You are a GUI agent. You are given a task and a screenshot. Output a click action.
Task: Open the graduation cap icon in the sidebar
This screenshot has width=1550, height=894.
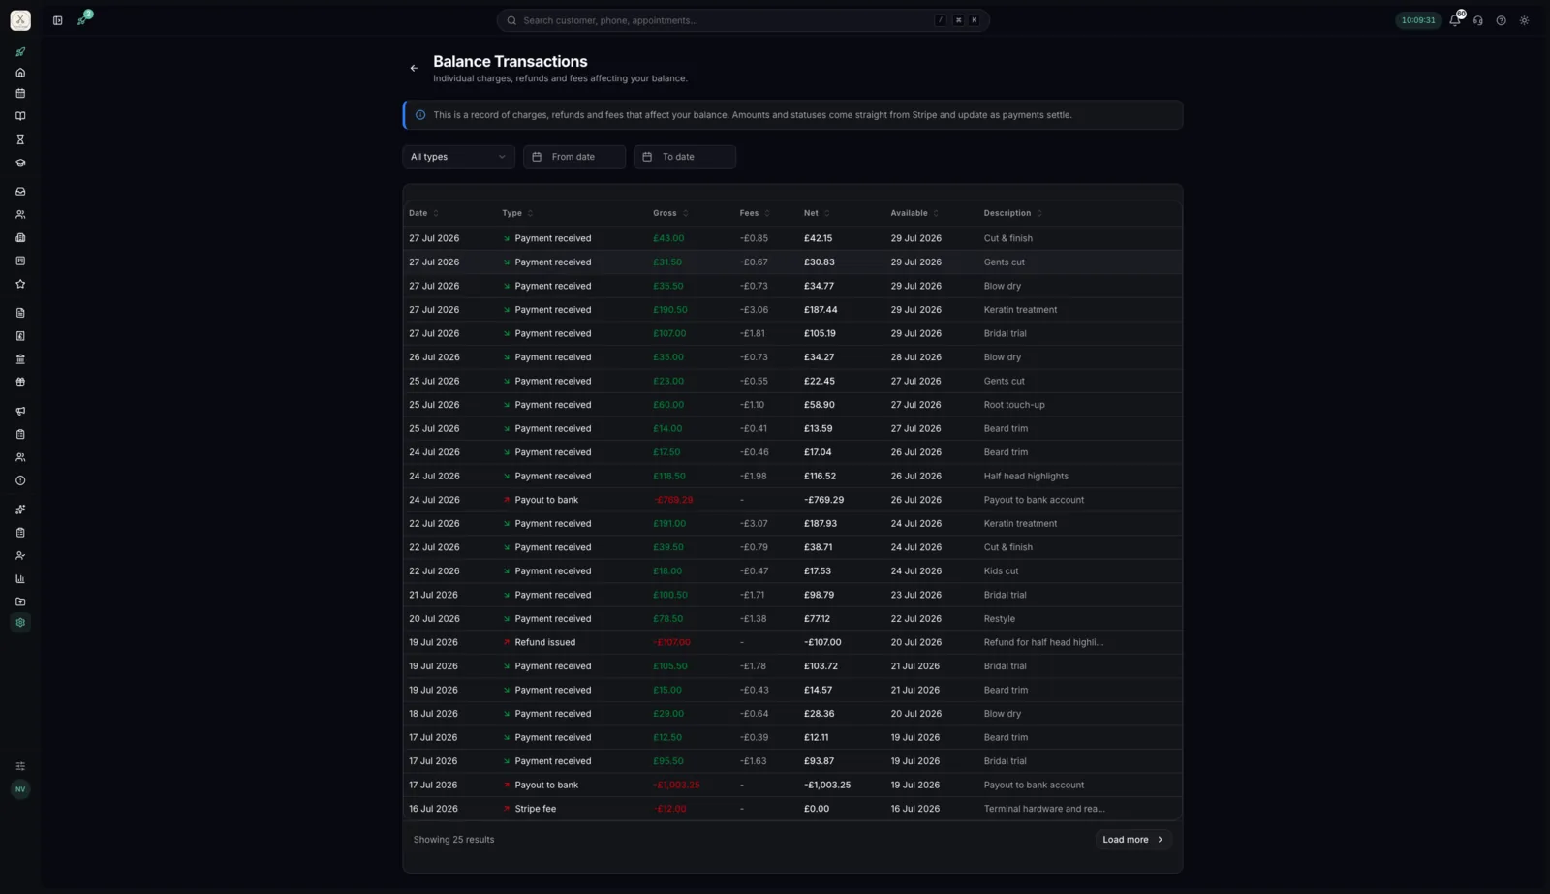click(20, 163)
